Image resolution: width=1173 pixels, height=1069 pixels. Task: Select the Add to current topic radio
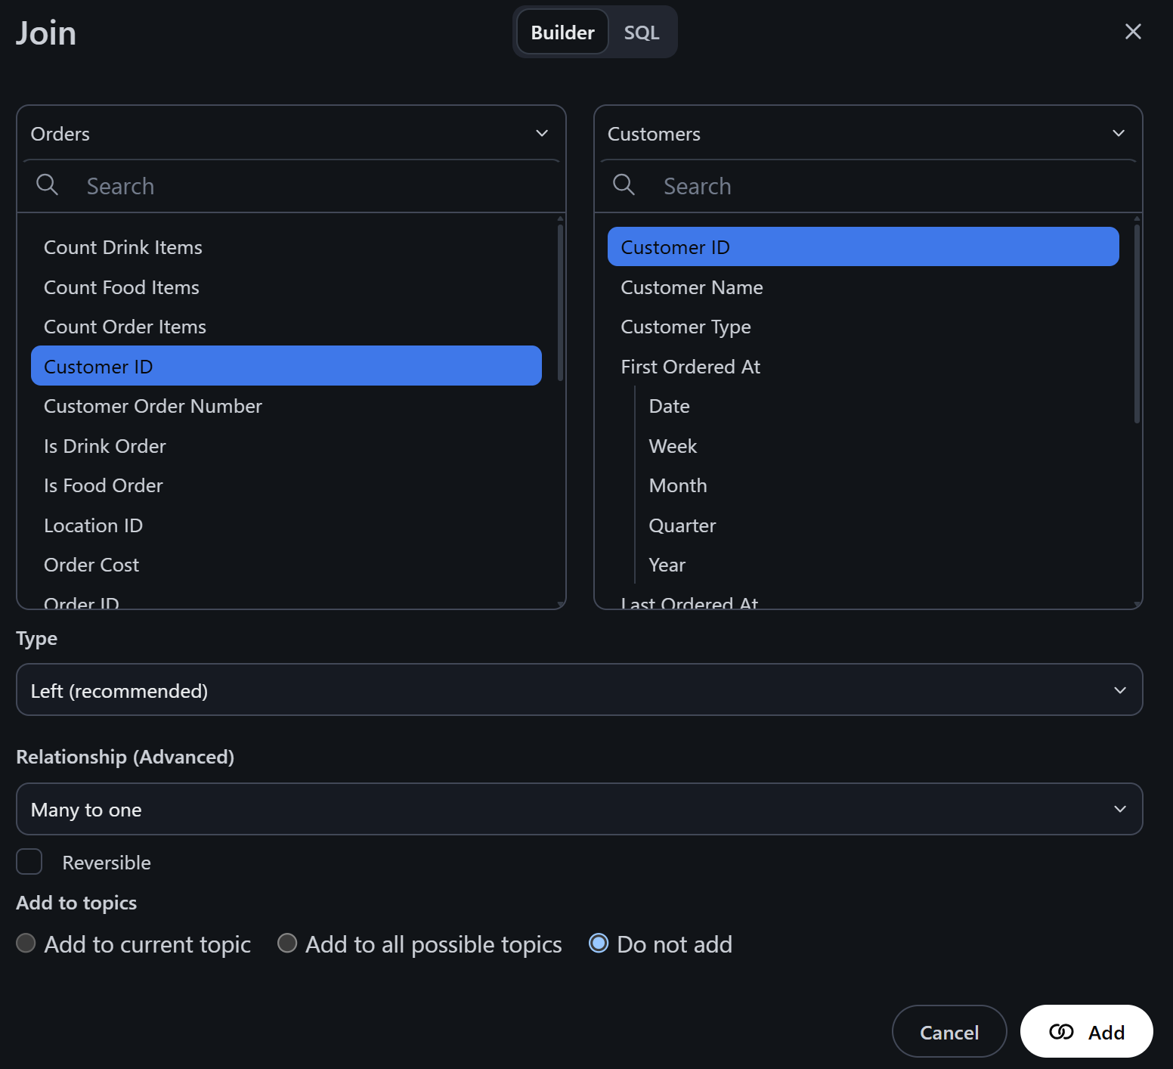[26, 944]
